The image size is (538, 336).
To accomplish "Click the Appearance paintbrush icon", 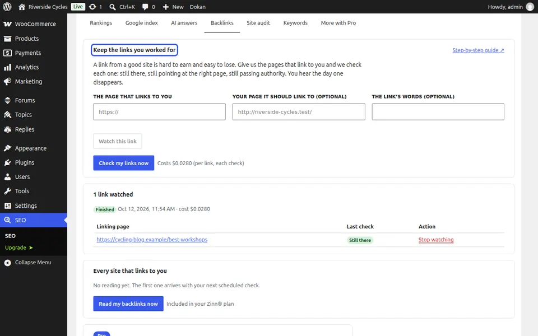I will [x=7, y=148].
